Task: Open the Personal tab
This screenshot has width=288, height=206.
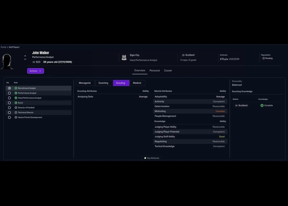Action: (155, 70)
